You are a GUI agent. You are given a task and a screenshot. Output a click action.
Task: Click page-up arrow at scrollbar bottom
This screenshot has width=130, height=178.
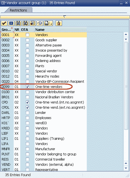click(126, 163)
